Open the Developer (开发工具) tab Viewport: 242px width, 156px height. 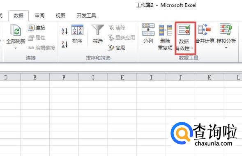[86, 16]
